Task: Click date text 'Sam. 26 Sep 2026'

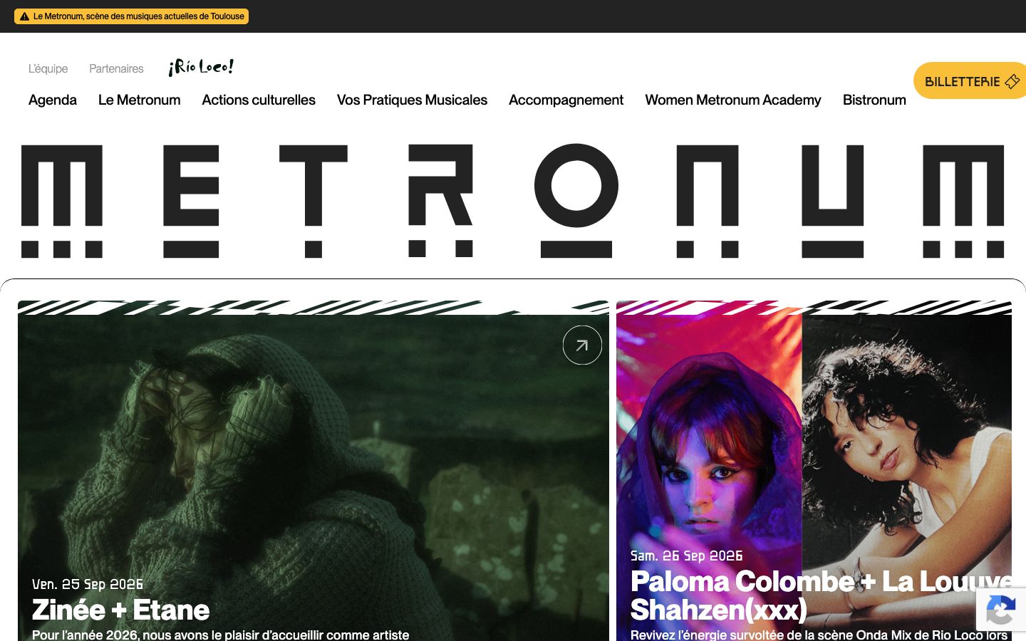Action: 687,556
